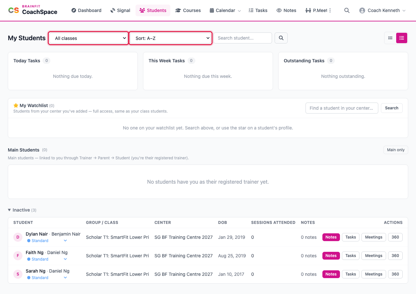Toggle the Main only filter
The width and height of the screenshot is (416, 294).
(x=396, y=150)
